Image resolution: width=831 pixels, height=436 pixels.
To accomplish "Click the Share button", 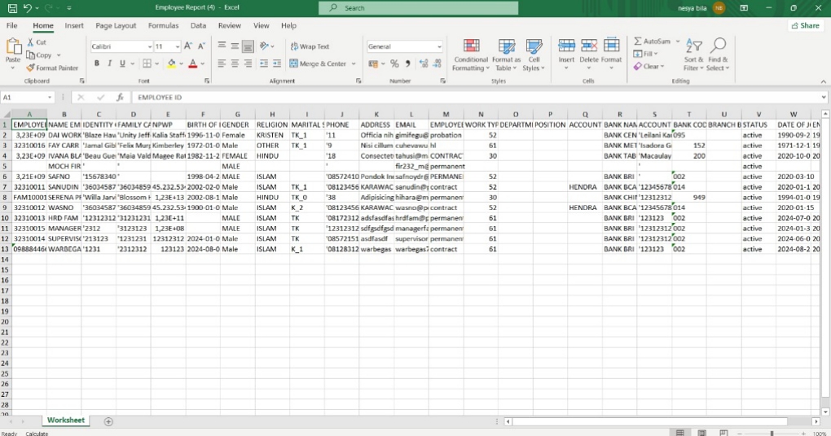I will pos(804,25).
